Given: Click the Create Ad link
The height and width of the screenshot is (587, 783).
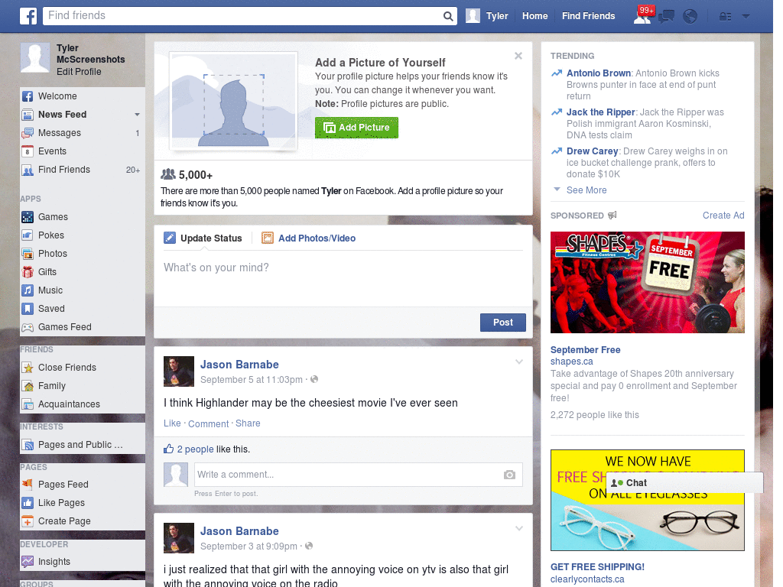Looking at the screenshot, I should [x=723, y=215].
